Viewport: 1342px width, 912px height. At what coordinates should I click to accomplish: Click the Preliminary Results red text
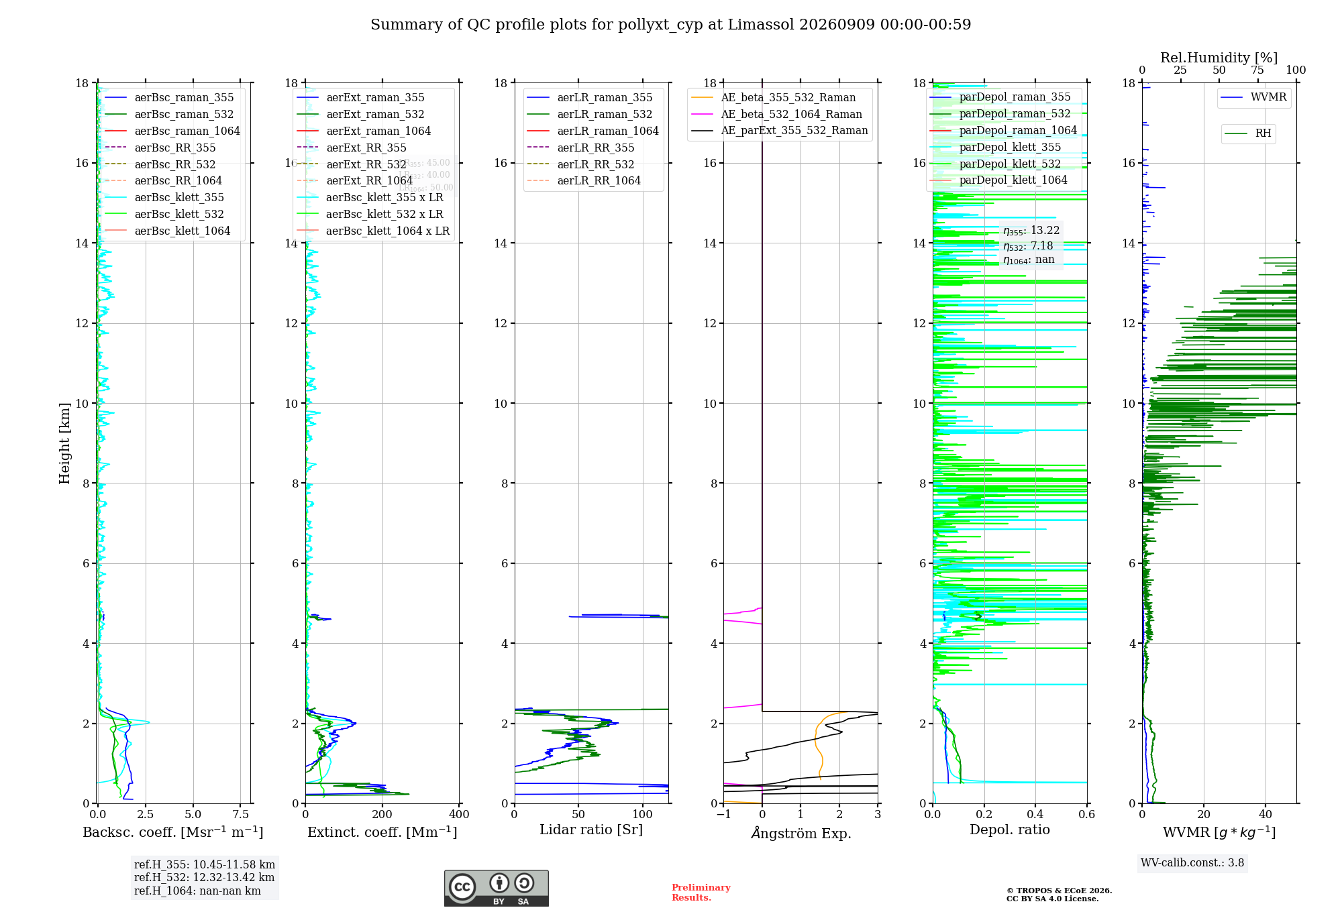pyautogui.click(x=701, y=893)
